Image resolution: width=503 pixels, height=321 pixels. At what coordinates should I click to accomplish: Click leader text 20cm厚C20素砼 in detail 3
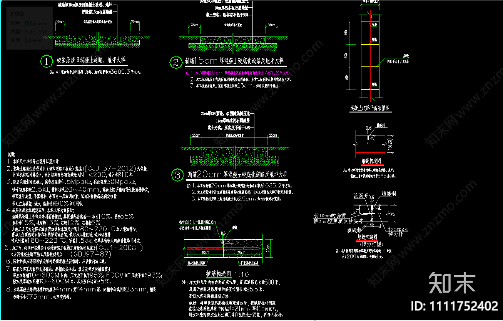pyautogui.click(x=225, y=114)
